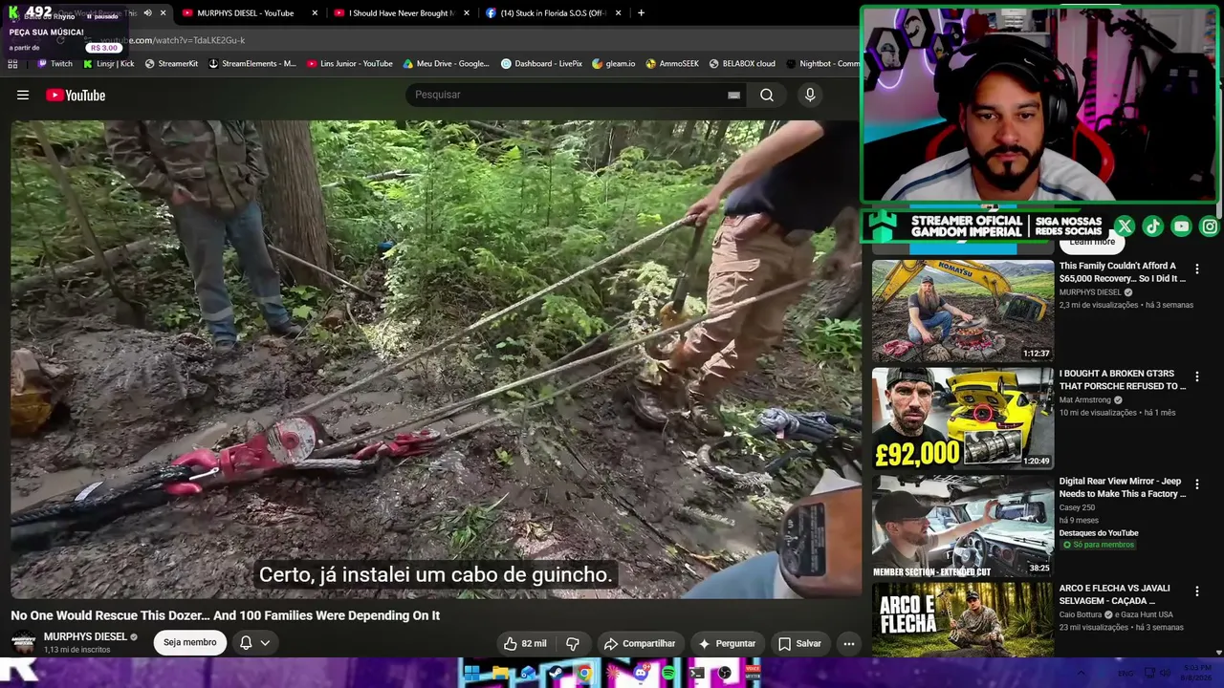1224x688 pixels.
Task: Open the Twitch bookmark
Action: point(55,64)
